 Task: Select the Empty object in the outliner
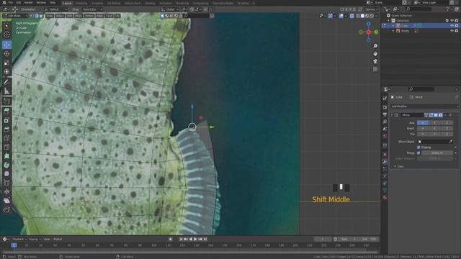pos(405,31)
